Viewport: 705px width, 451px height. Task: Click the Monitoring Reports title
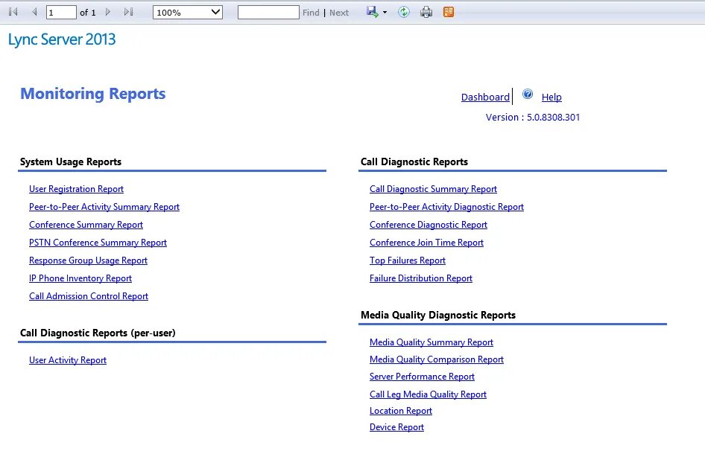pyautogui.click(x=93, y=94)
